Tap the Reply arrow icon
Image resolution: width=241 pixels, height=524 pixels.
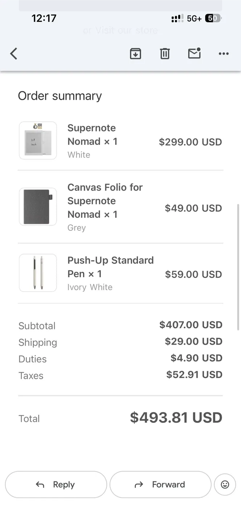point(40,484)
